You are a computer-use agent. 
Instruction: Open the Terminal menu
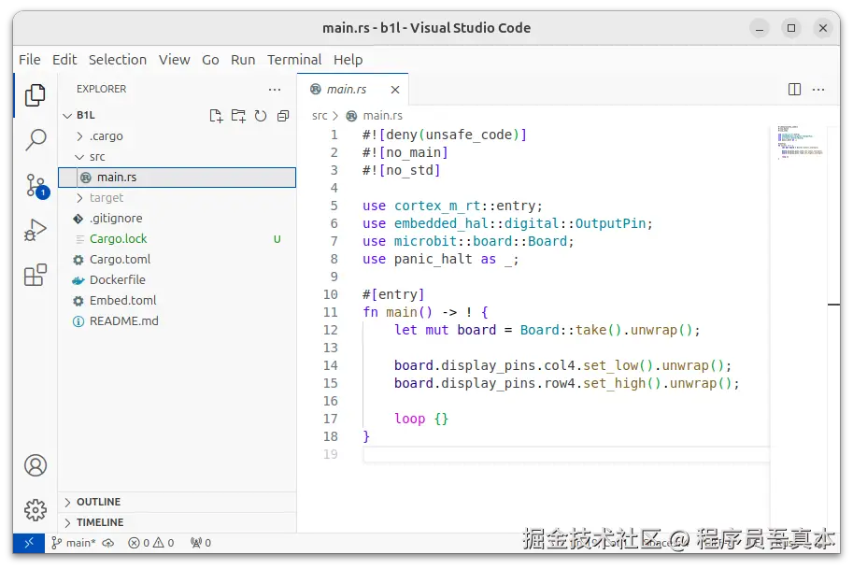point(294,59)
